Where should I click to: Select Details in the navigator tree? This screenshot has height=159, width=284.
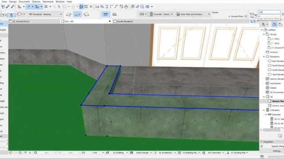(273, 88)
